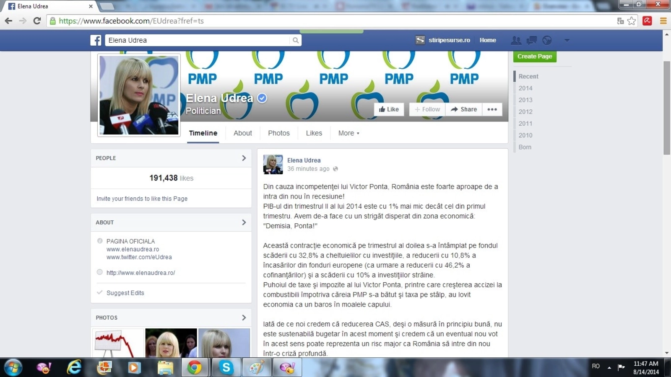Image resolution: width=671 pixels, height=377 pixels.
Task: Open Chrome's hamburger menu
Action: coord(663,21)
